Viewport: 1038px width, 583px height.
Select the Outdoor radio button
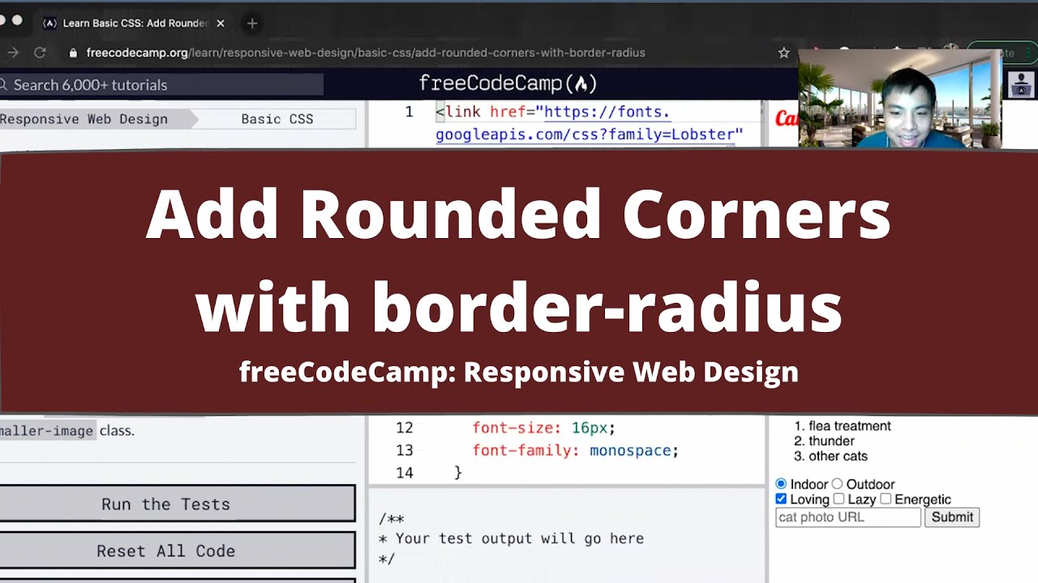837,484
